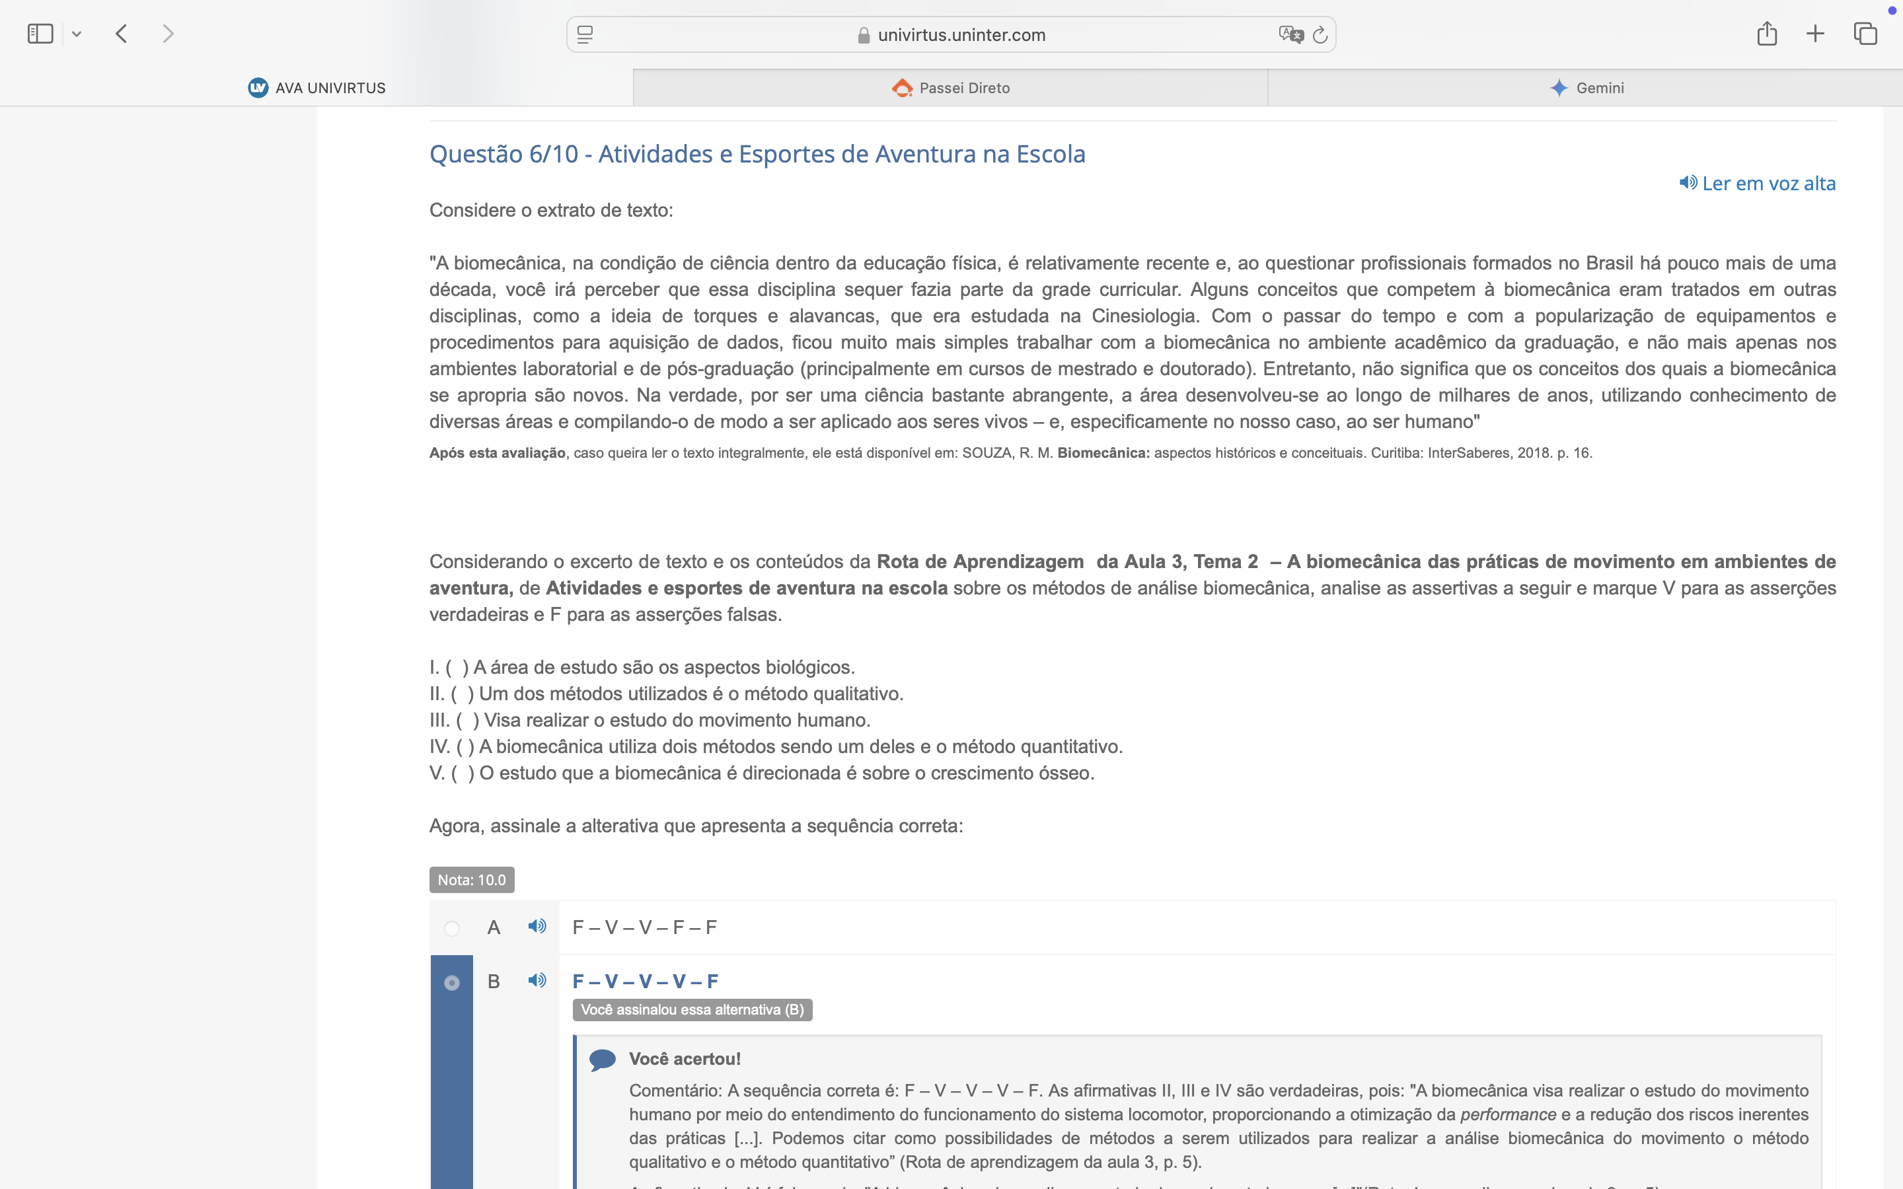Image resolution: width=1903 pixels, height=1189 pixels.
Task: Show the tab overview grid
Action: click(x=1865, y=34)
